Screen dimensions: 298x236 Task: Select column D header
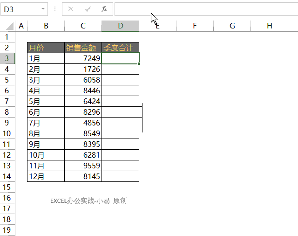pyautogui.click(x=120, y=26)
